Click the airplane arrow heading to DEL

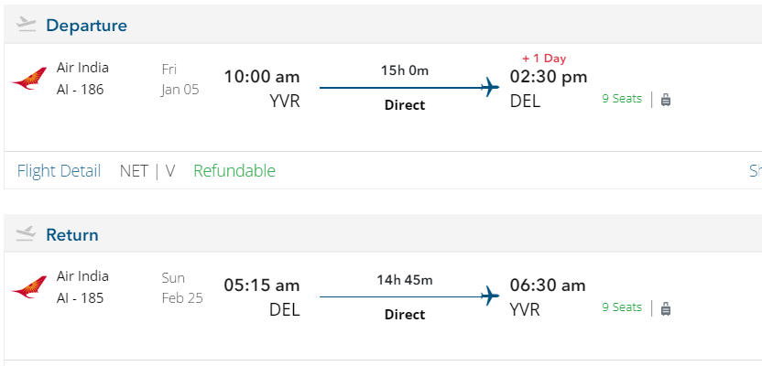click(490, 88)
